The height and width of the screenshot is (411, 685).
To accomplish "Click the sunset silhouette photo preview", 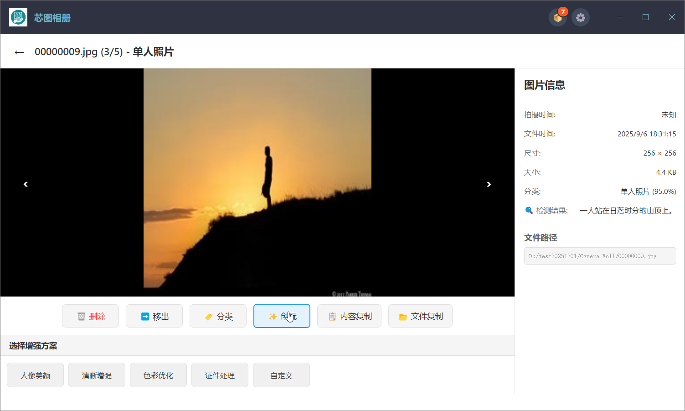I will coord(258,182).
